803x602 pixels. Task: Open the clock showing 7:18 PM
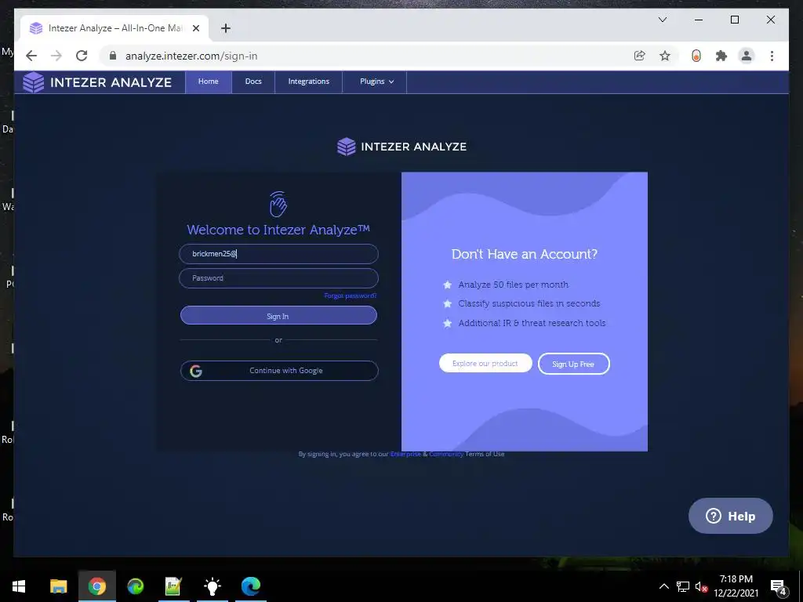pos(736,586)
